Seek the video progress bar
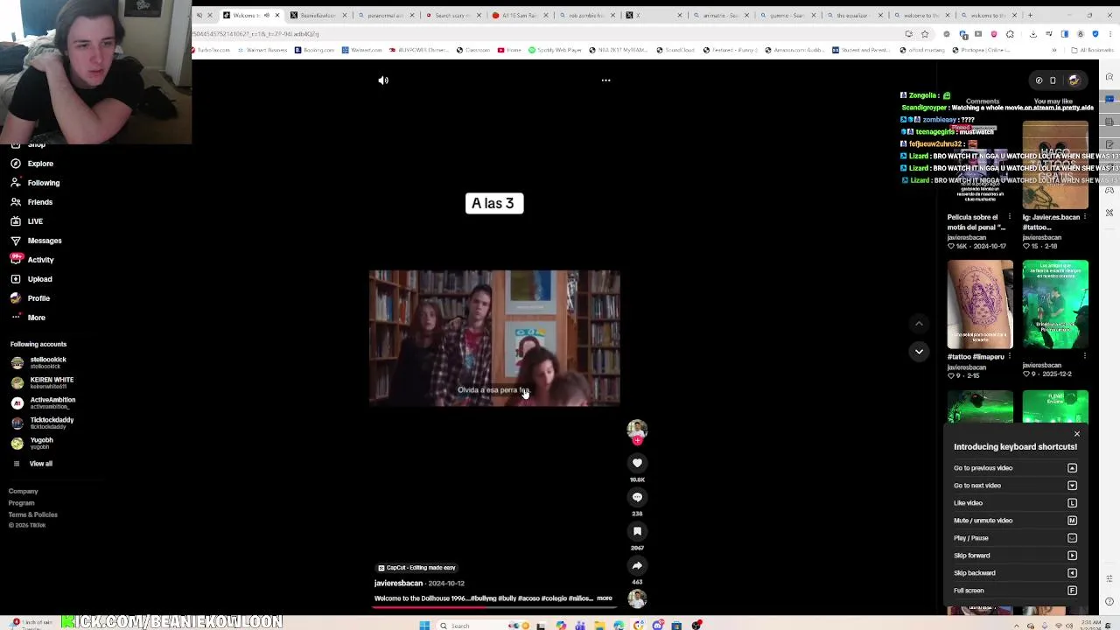Screen dimensions: 1120x630 [x=494, y=605]
